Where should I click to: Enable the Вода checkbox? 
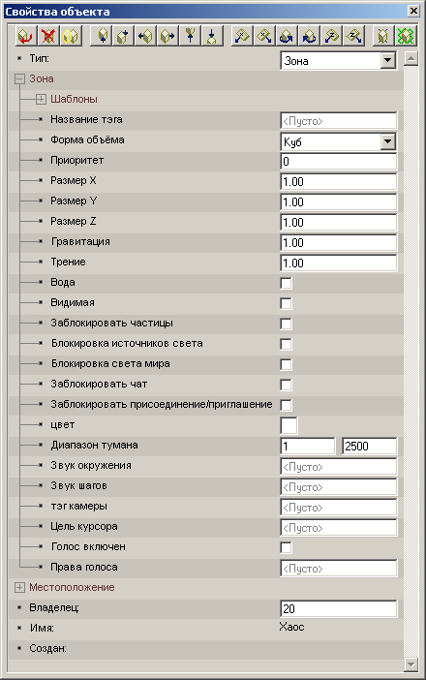286,283
